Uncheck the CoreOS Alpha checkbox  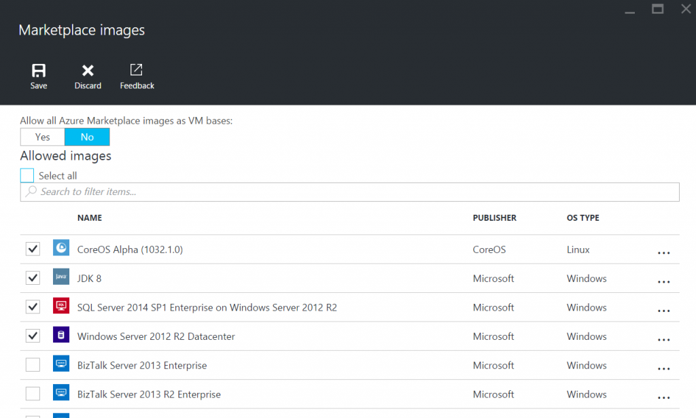[33, 249]
